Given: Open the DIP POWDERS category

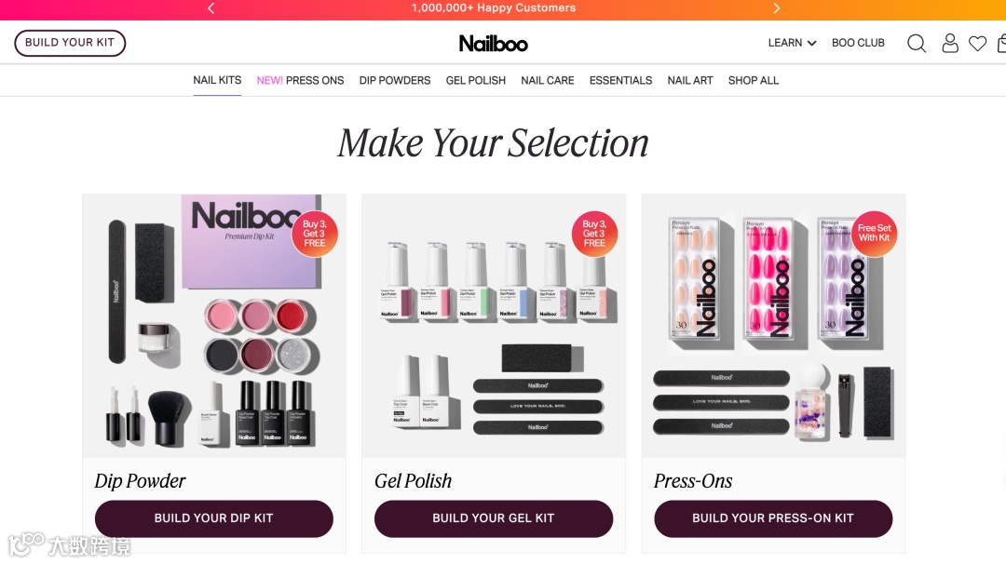Looking at the screenshot, I should 395,81.
